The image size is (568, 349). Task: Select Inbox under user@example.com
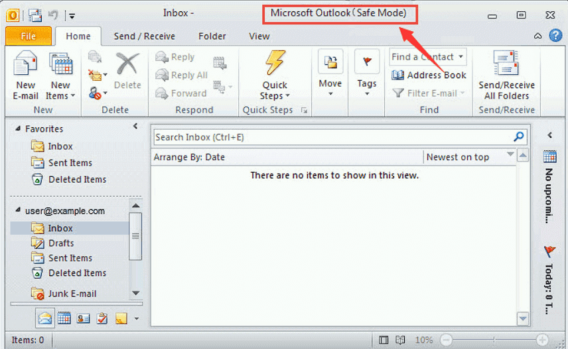pos(70,228)
